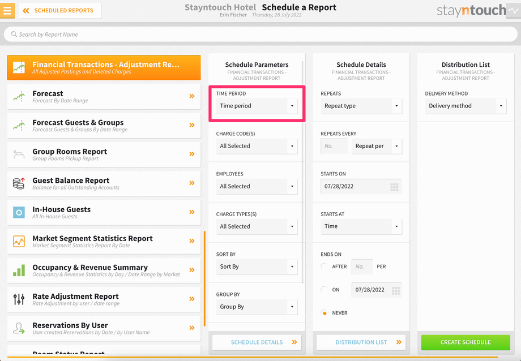Click Forecast Guests & Groups chart icon
This screenshot has width=521, height=361.
[x=19, y=125]
